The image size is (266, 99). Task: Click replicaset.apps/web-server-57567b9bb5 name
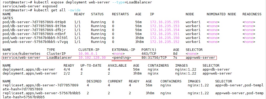(42, 93)
